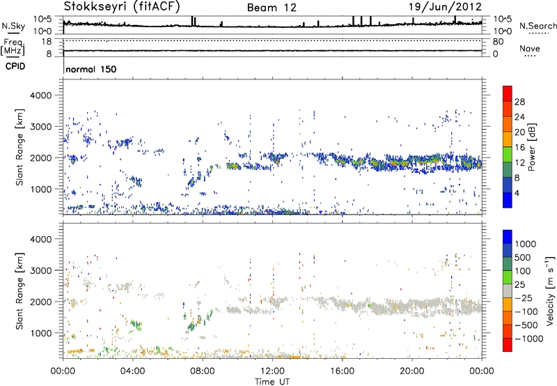The image size is (557, 386).
Task: Click the '04:00' time axis tick label
Action: coord(133,371)
